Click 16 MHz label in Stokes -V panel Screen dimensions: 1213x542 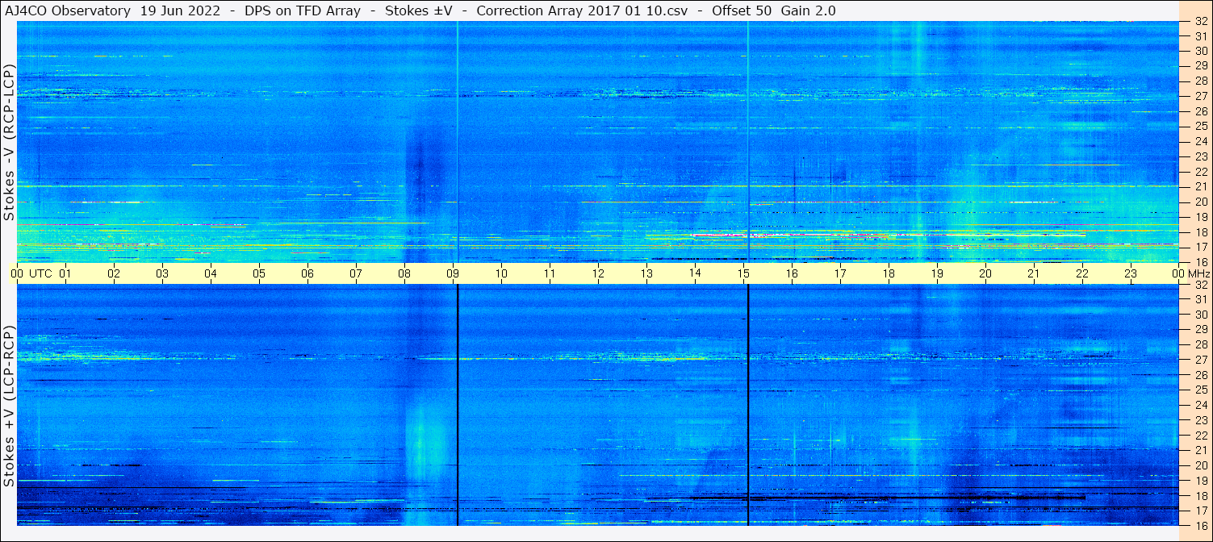click(x=1200, y=261)
